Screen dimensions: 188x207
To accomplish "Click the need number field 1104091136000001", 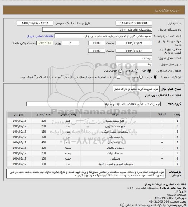I will [134, 23].
